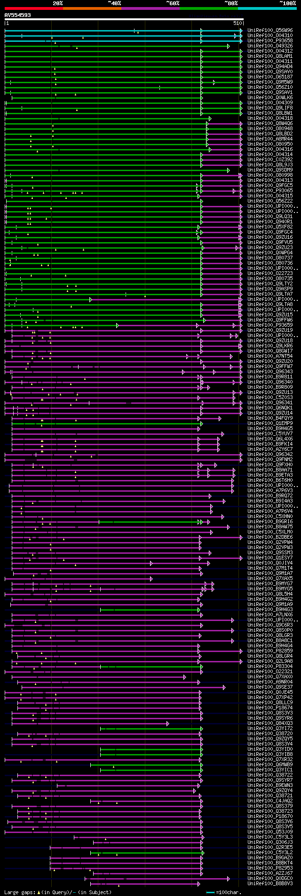The height and width of the screenshot is (896, 301).
Task: Select hit label UniRef100_Q9LKR6
Action: 270,346
